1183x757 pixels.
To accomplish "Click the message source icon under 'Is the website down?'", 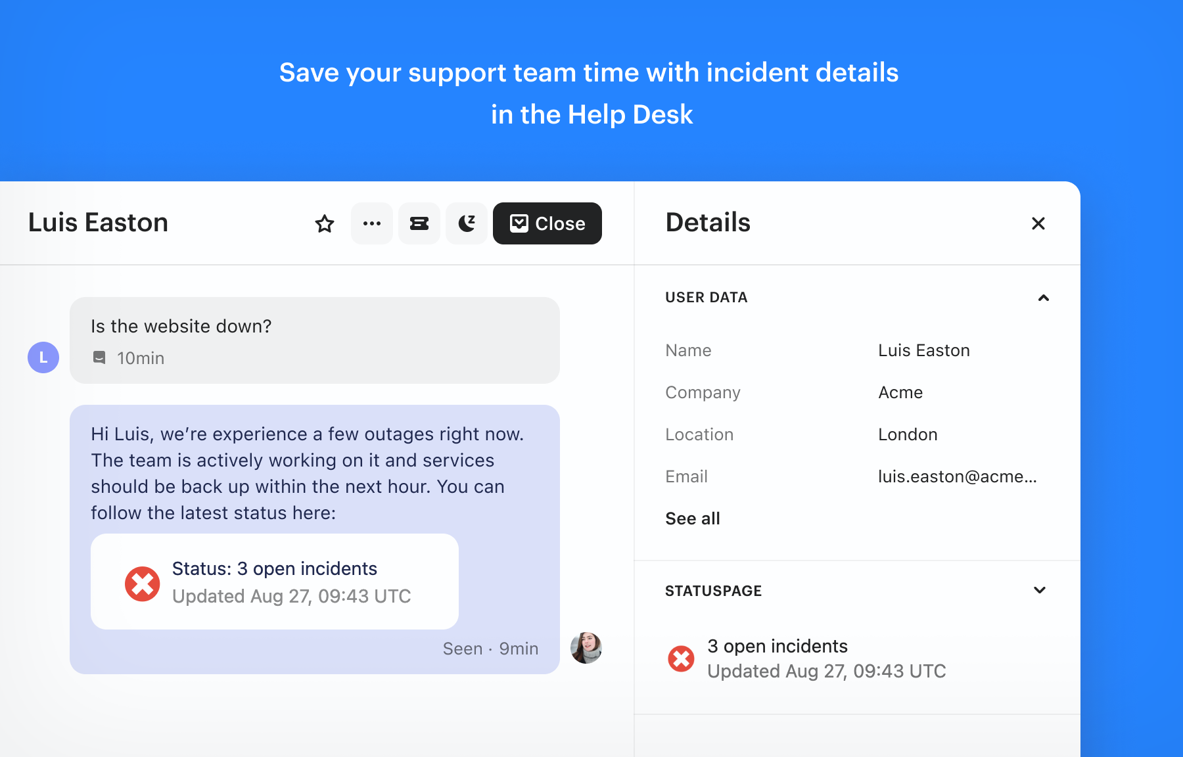I will pyautogui.click(x=100, y=357).
